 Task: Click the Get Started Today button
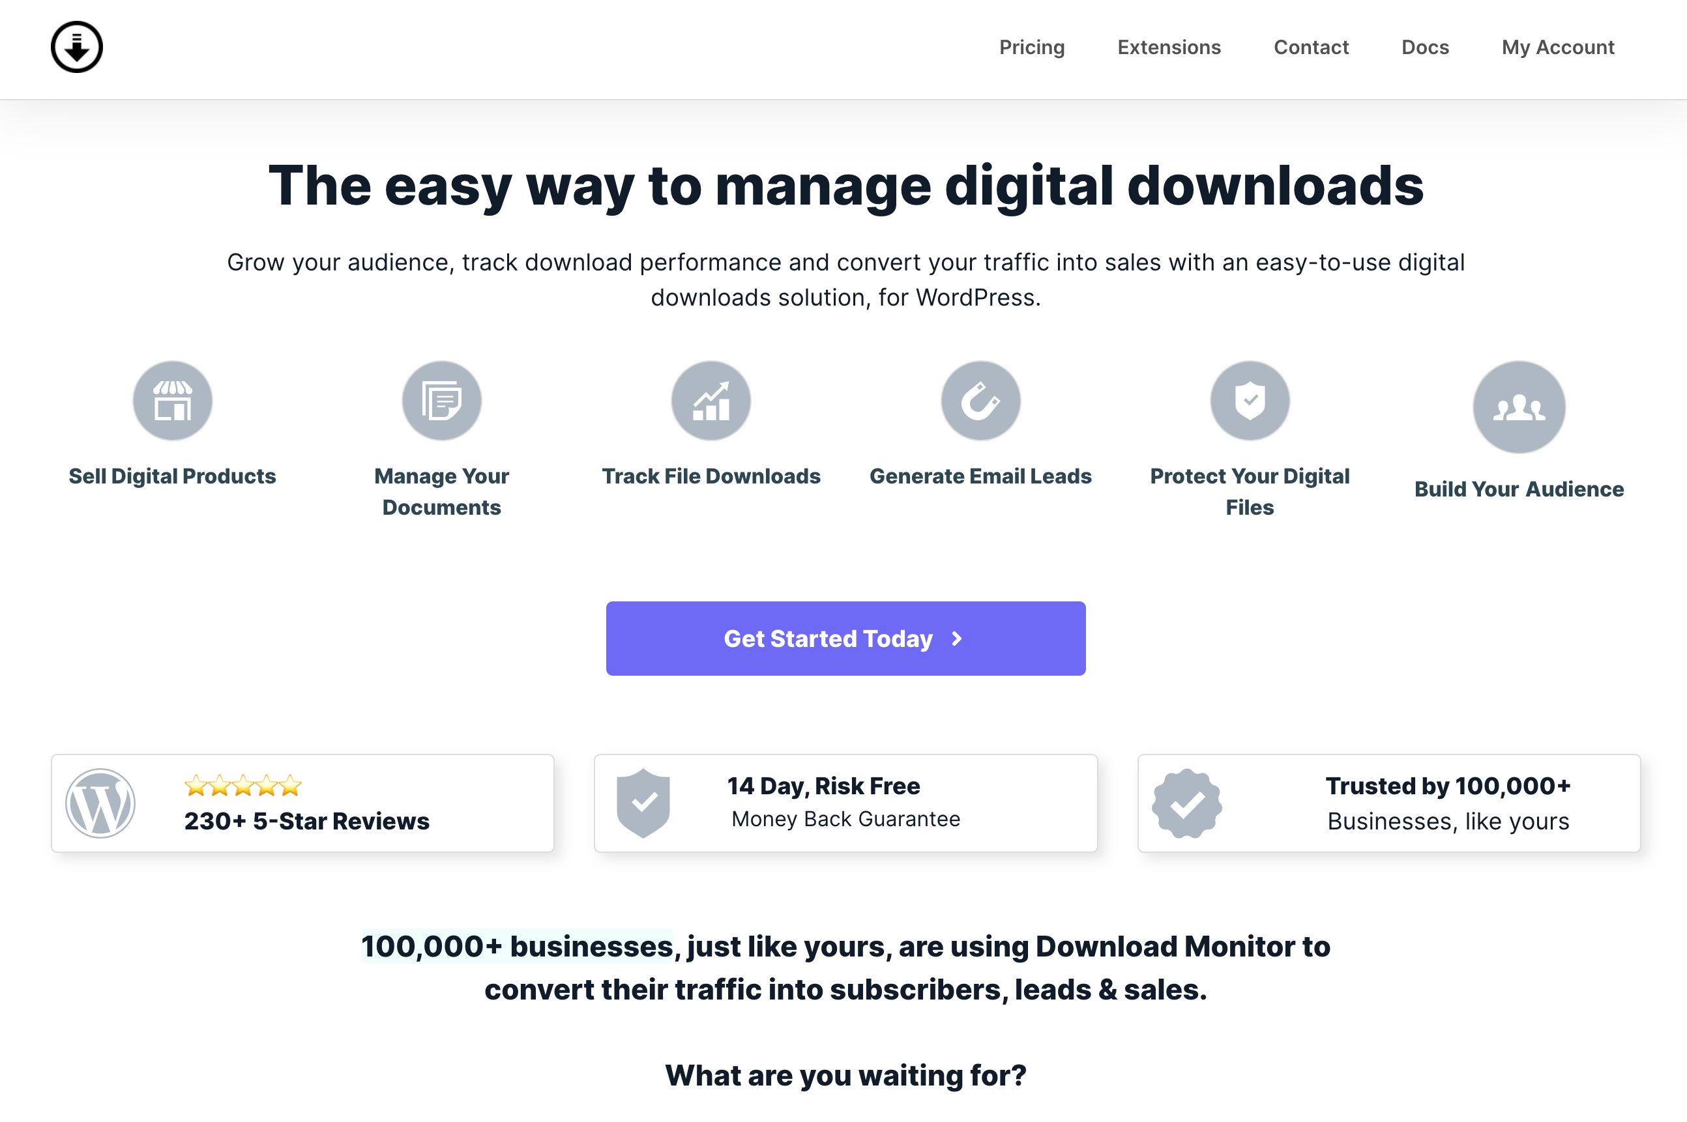(845, 639)
